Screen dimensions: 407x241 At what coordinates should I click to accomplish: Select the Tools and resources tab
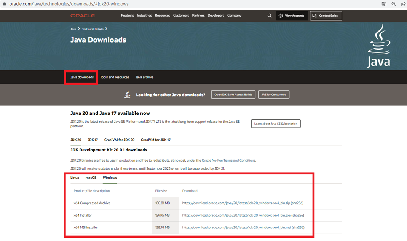115,77
